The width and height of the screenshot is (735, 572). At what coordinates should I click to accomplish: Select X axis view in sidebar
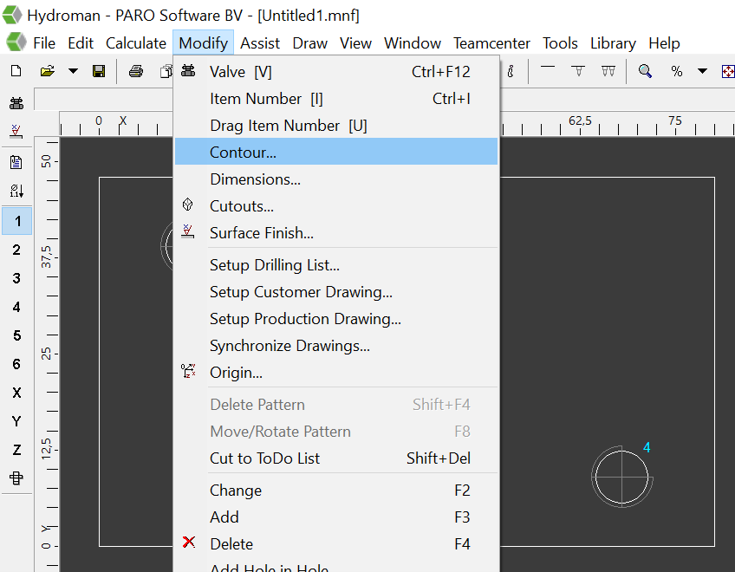tap(16, 393)
